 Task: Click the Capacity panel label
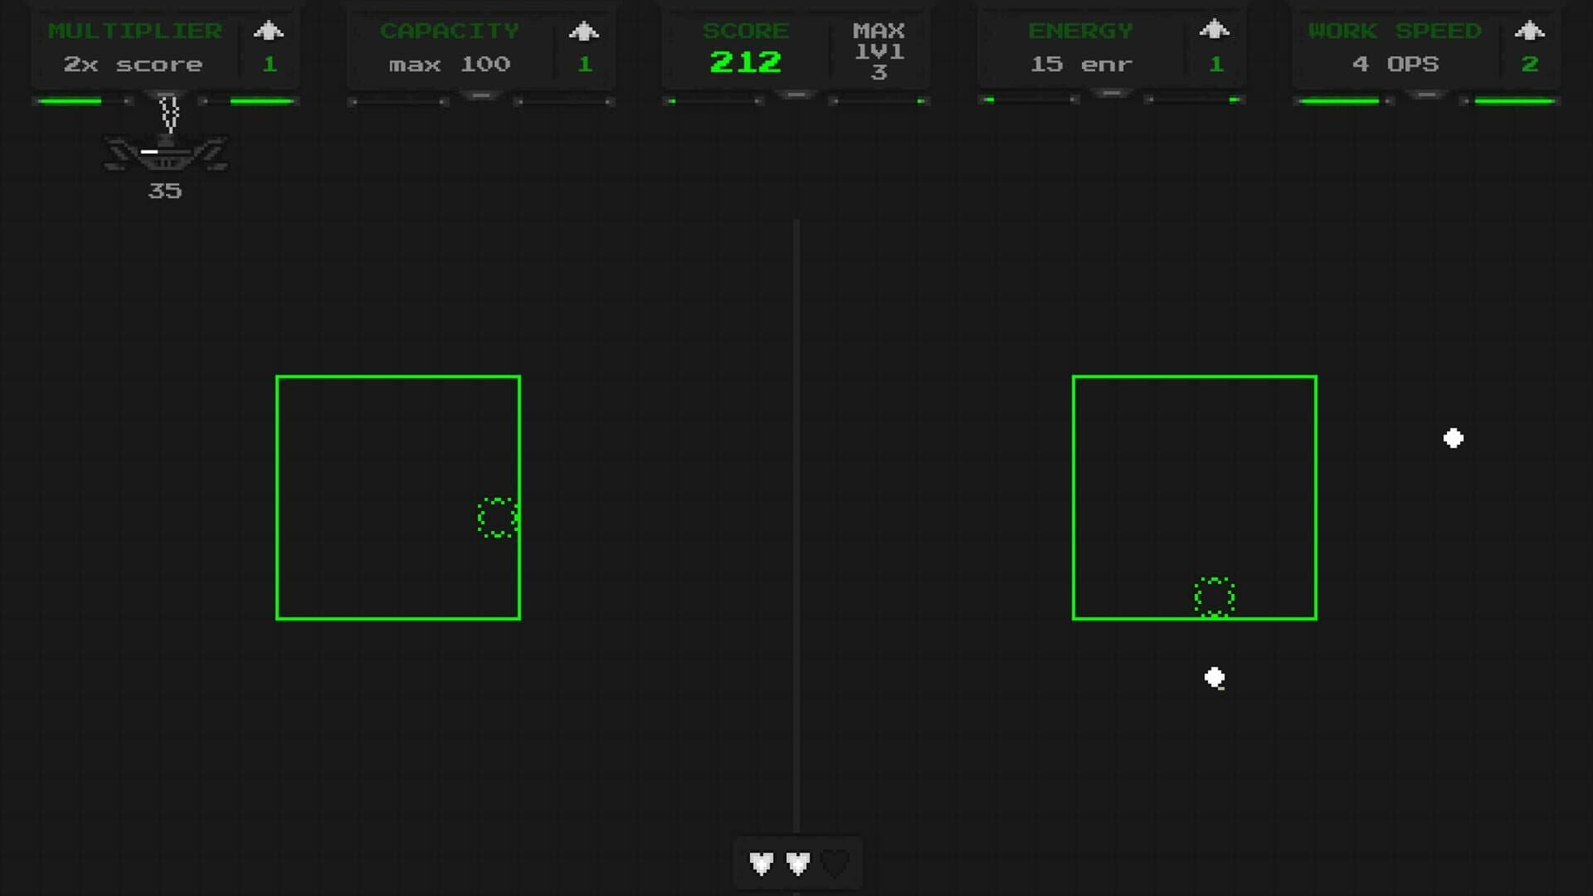[x=450, y=31]
